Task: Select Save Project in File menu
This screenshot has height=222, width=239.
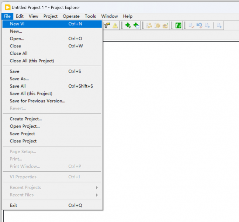Action: pyautogui.click(x=52, y=134)
